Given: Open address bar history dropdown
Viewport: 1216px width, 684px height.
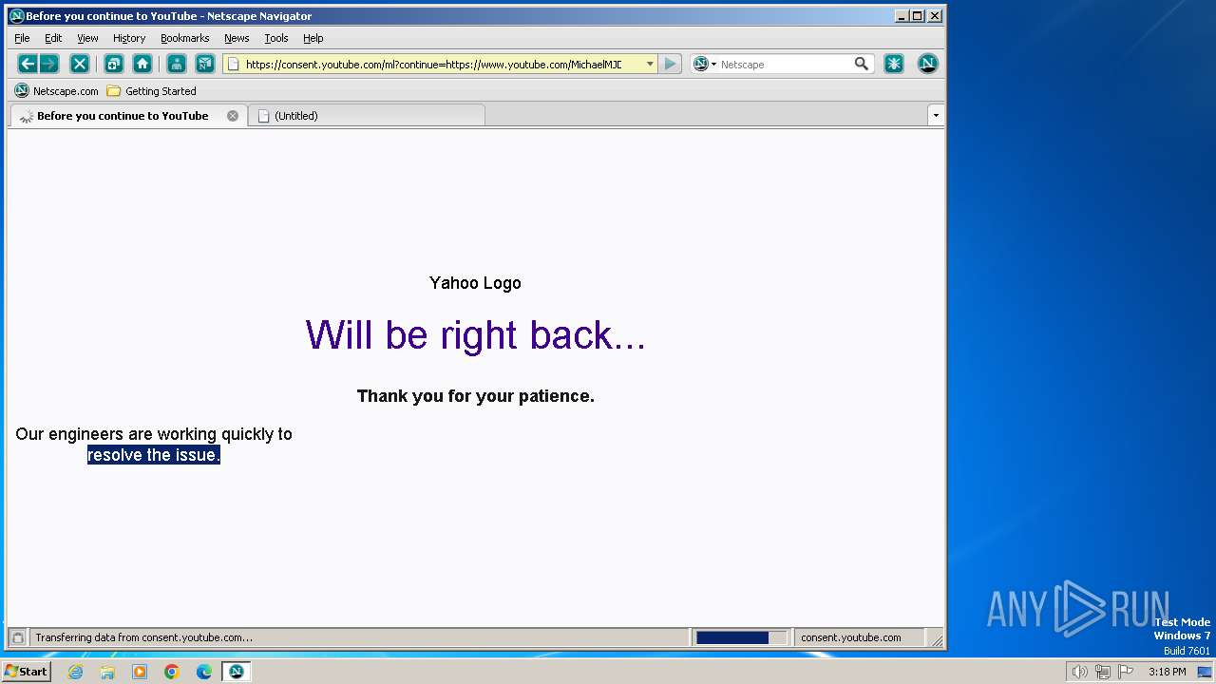Looking at the screenshot, I should [650, 64].
